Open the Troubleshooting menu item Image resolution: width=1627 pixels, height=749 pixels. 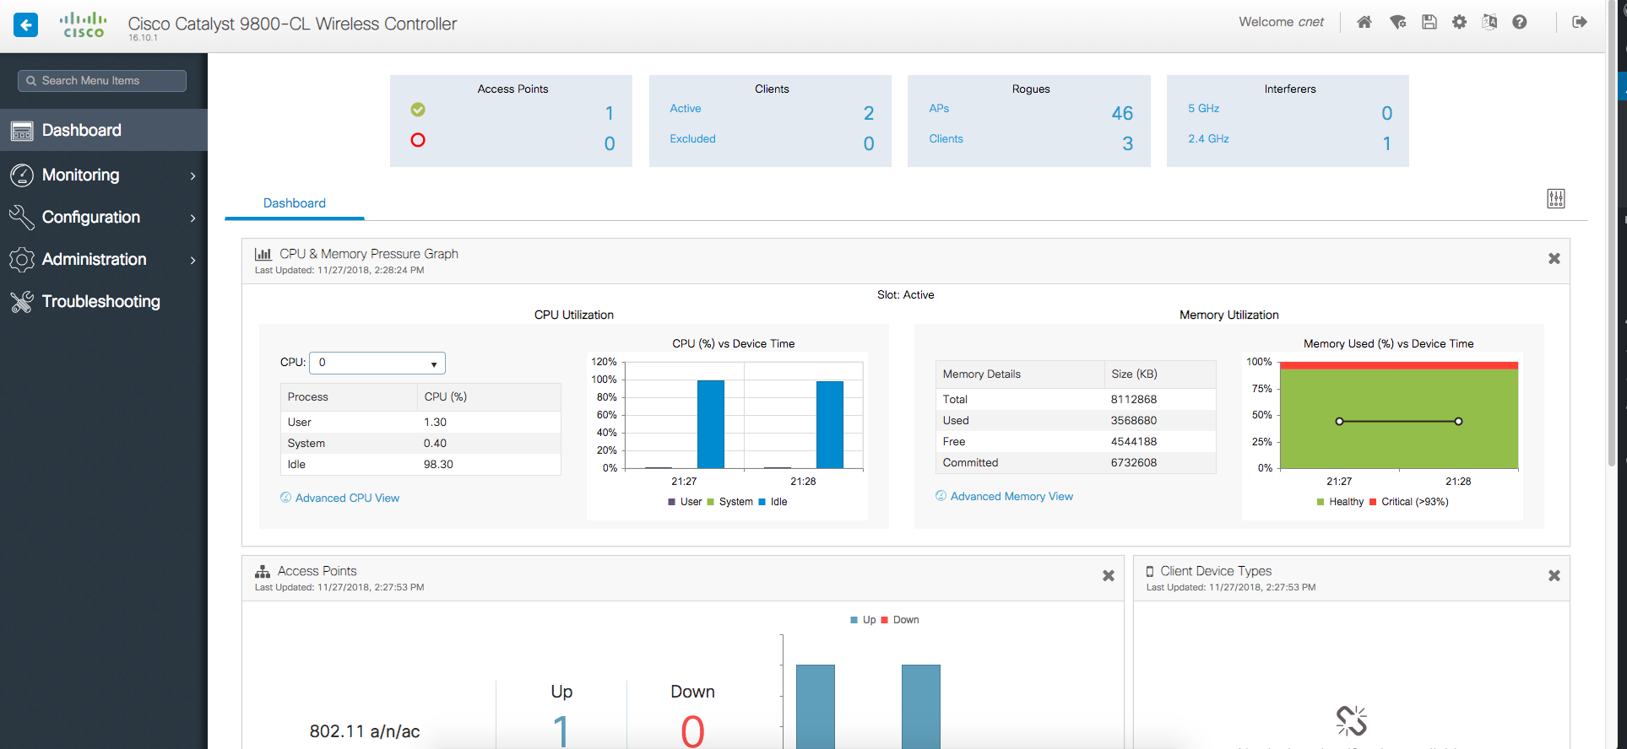[x=104, y=301]
